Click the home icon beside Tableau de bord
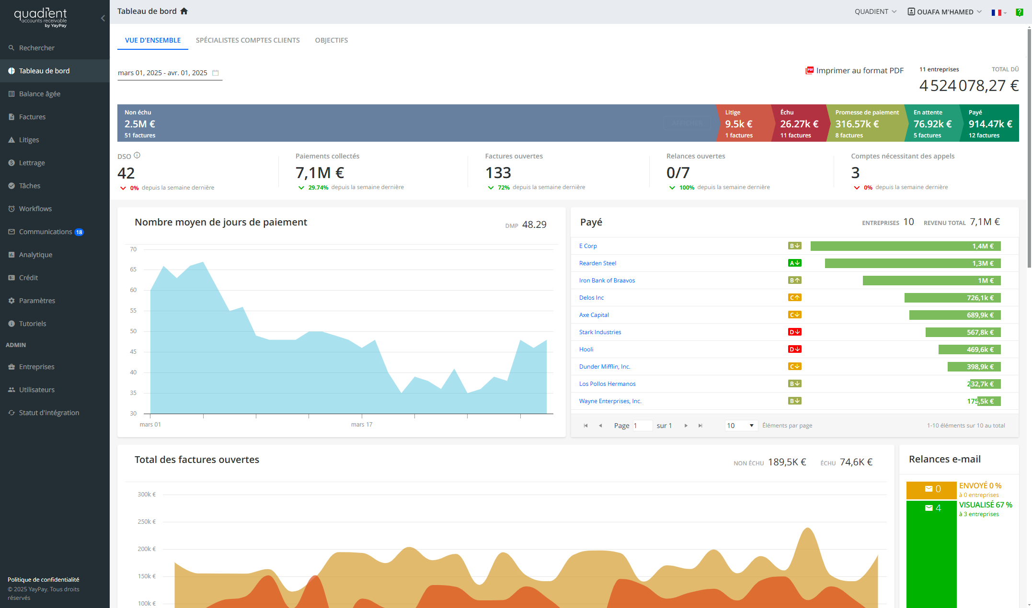 pos(184,11)
